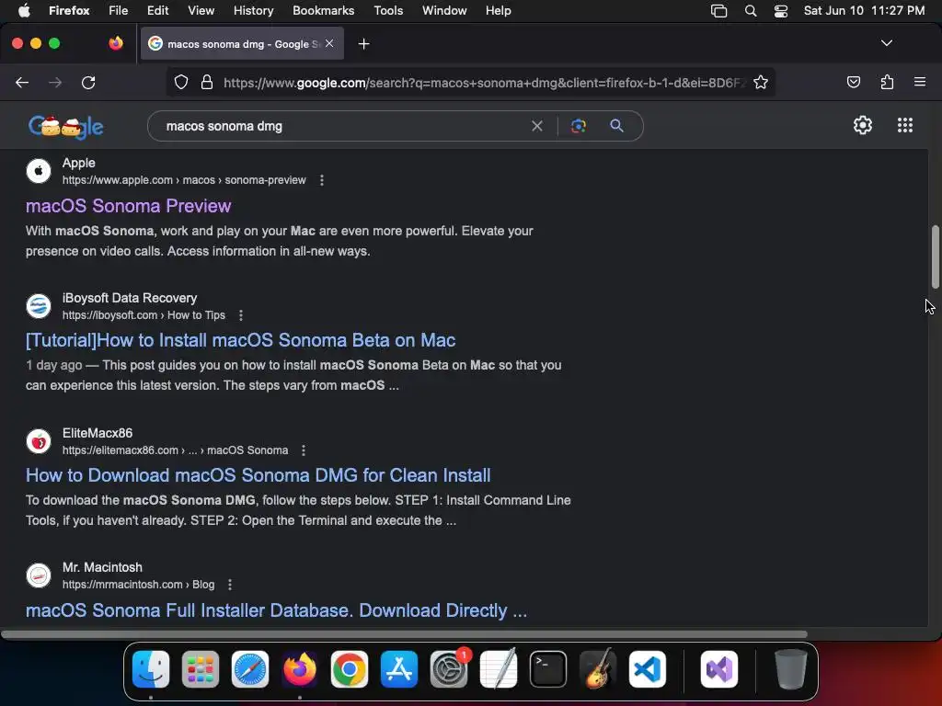Open the Apple menu
942x706 pixels.
pyautogui.click(x=24, y=10)
